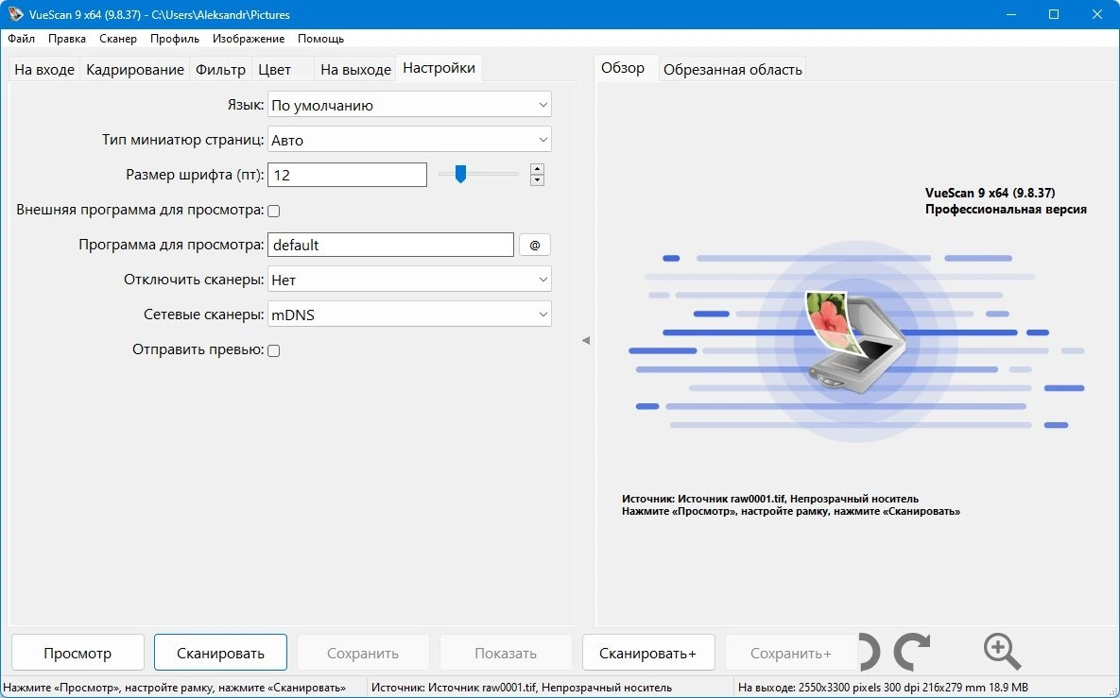Click the Профессиональная версия text
Screen dimensions: 1120x698
[x=1006, y=209]
